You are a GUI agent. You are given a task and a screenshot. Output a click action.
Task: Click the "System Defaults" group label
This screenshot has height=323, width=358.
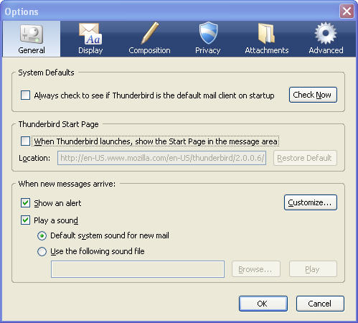pyautogui.click(x=46, y=72)
